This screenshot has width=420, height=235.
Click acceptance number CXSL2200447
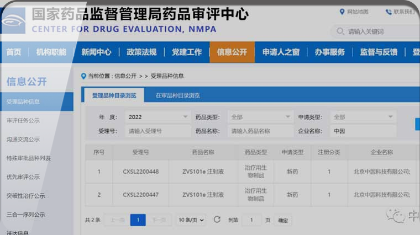click(140, 195)
